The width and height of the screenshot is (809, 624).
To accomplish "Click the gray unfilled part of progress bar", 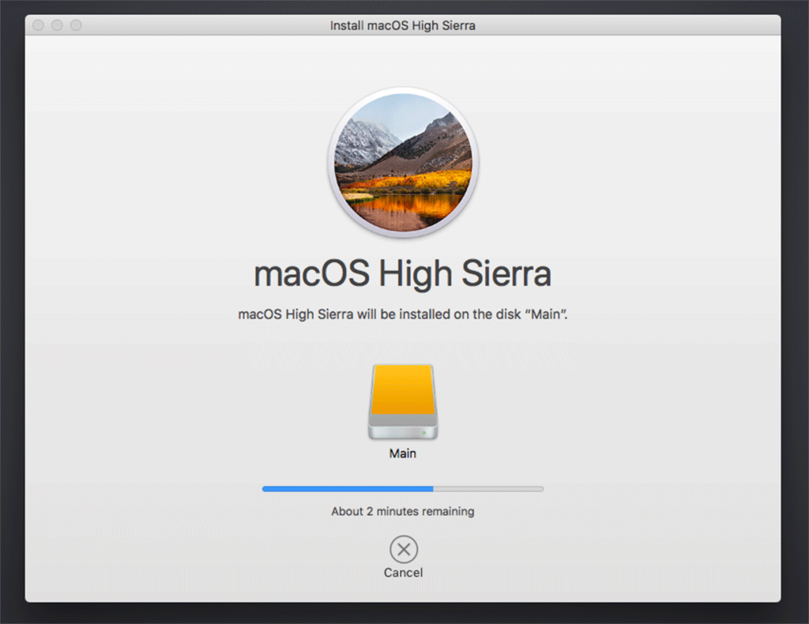I will (488, 489).
